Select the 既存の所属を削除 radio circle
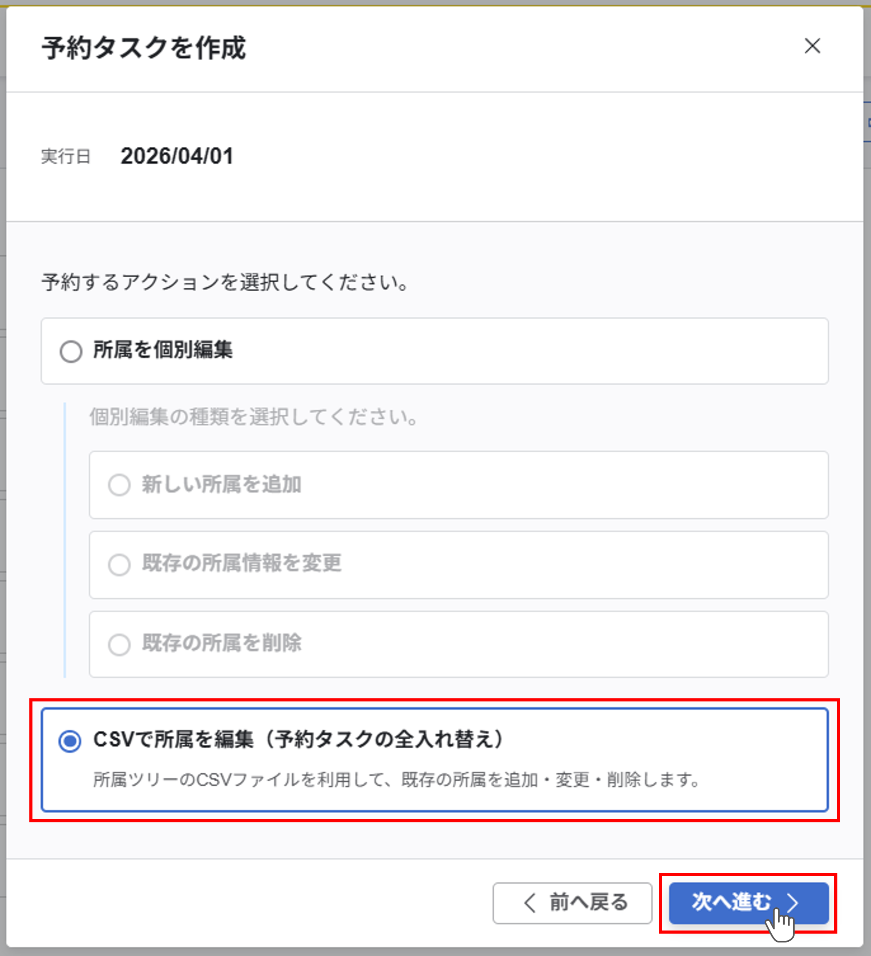The width and height of the screenshot is (871, 956). point(119,644)
